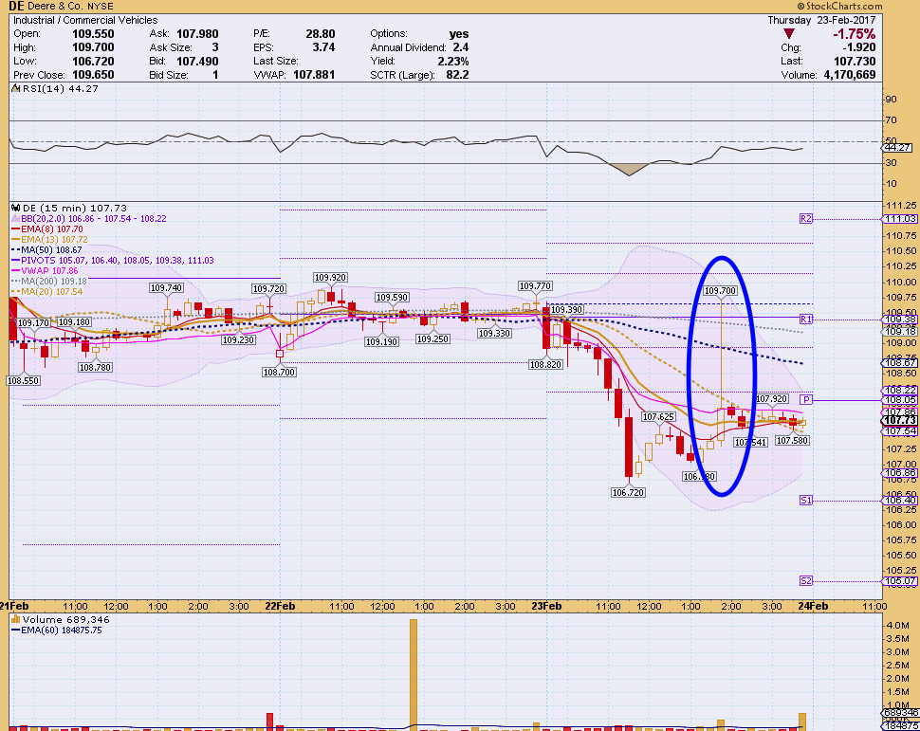Click the R1 pivot level label
Screen dimensions: 920x731
(x=806, y=319)
